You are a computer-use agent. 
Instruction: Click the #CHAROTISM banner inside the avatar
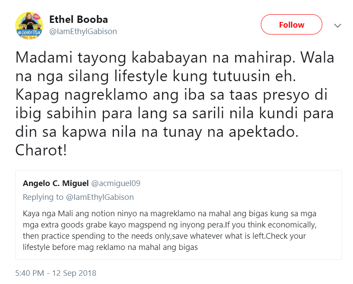coord(29,32)
